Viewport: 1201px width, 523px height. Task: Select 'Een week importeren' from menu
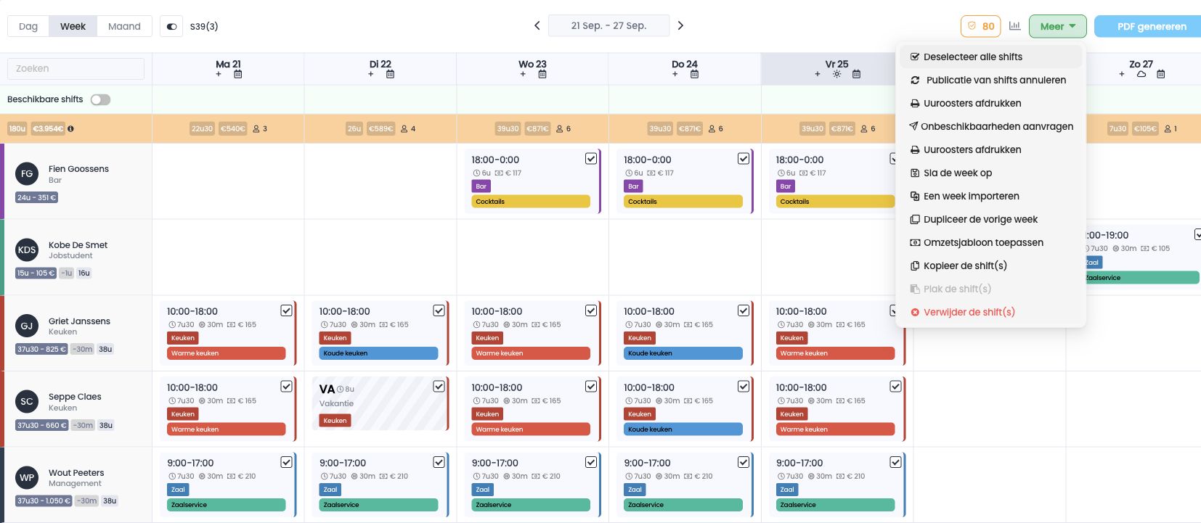[x=991, y=196]
